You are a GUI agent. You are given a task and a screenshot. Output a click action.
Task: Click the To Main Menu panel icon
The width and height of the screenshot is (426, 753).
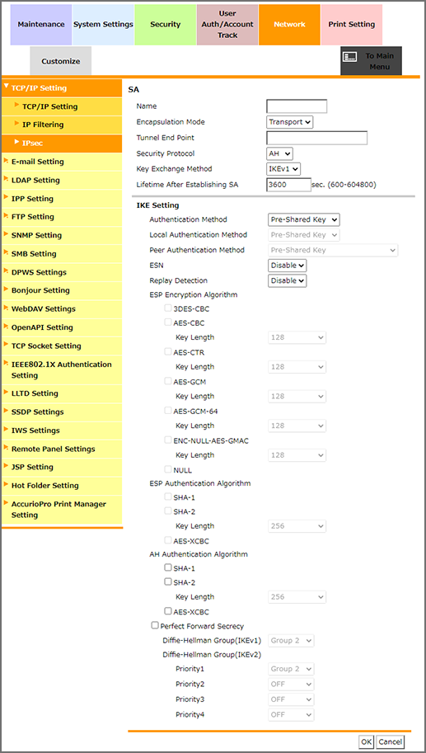click(349, 57)
